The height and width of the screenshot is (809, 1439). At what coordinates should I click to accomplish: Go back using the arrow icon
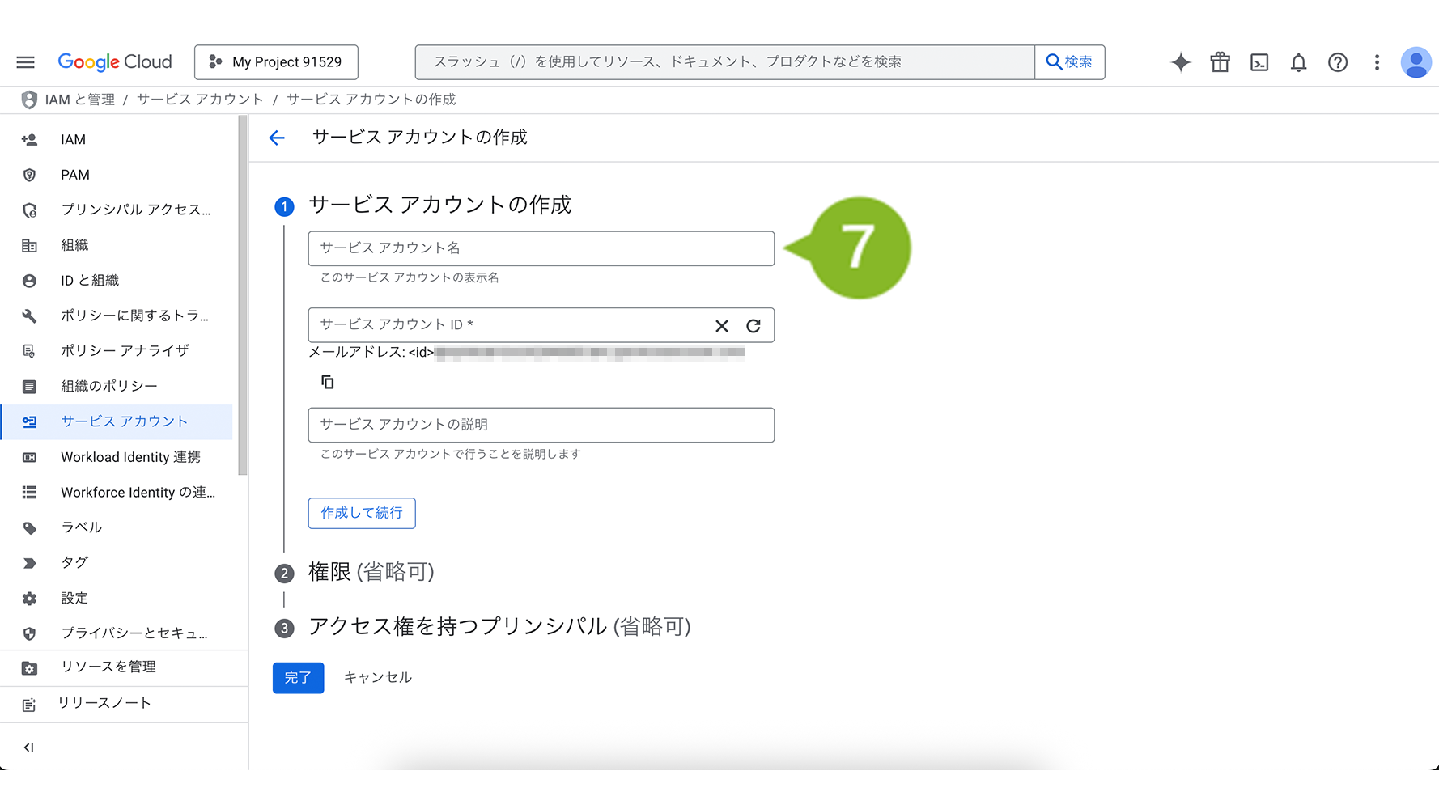pyautogui.click(x=277, y=138)
